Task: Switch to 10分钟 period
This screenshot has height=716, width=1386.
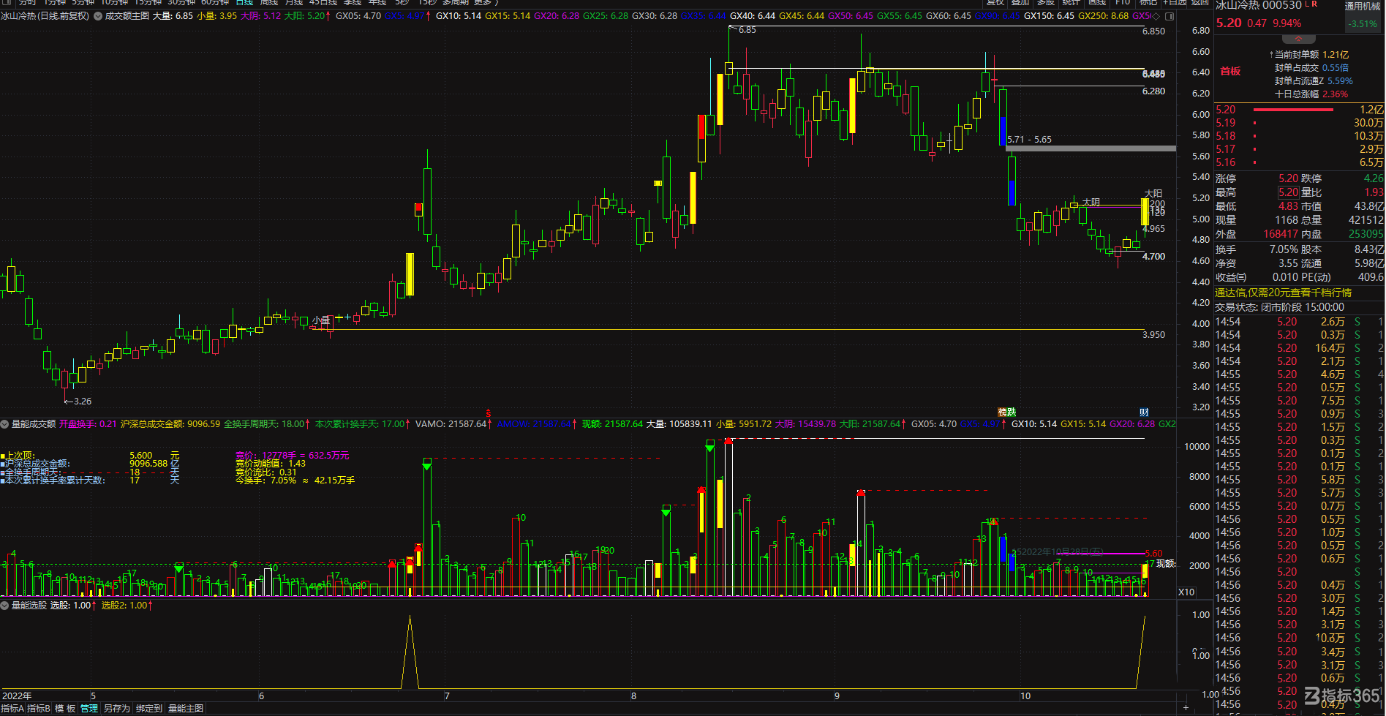Action: pyautogui.click(x=115, y=3)
